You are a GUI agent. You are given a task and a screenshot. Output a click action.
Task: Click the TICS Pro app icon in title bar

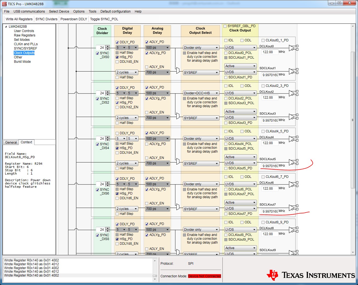pyautogui.click(x=4, y=4)
